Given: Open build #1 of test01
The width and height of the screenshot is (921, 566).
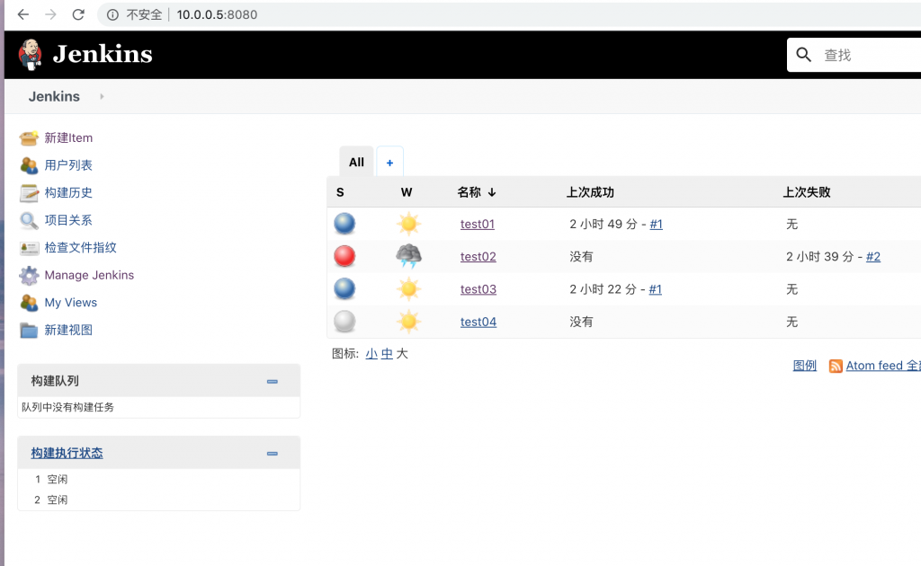Looking at the screenshot, I should pyautogui.click(x=656, y=224).
